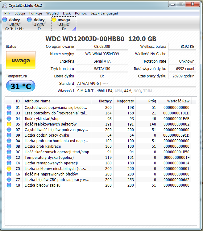Image resolution: width=203 pixels, height=231 pixels.
Task: Click the interface field showing Serial ATA
Action: [102, 61]
